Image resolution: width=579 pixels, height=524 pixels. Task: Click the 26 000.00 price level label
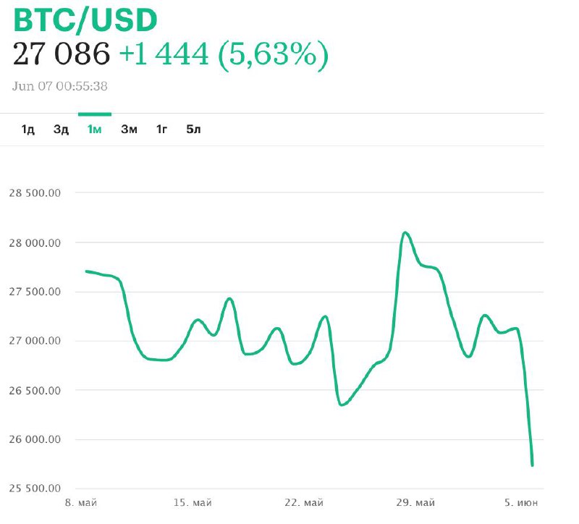tap(35, 439)
